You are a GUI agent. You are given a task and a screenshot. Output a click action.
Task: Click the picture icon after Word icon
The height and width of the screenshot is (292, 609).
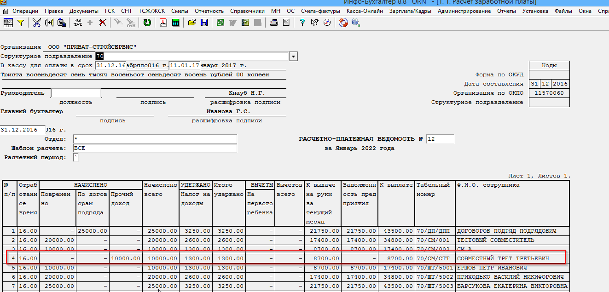(x=245, y=22)
